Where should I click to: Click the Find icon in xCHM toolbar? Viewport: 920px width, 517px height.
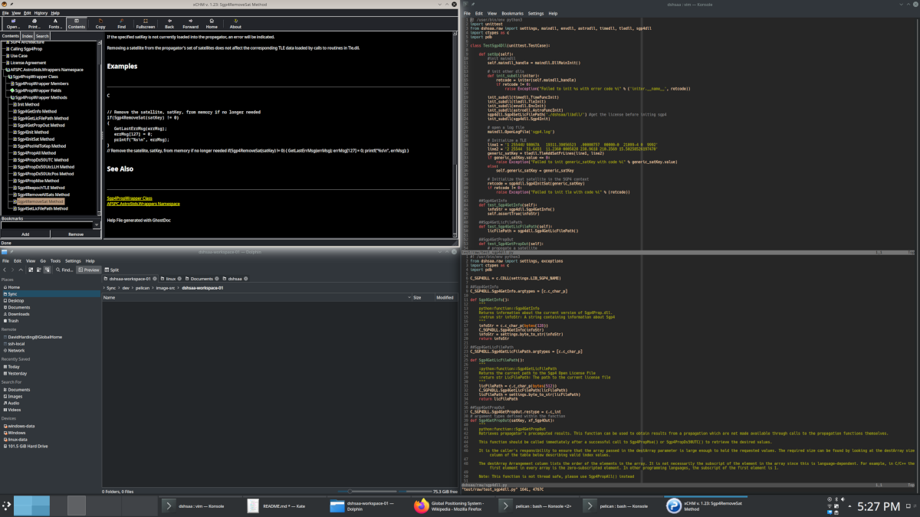coord(121,23)
